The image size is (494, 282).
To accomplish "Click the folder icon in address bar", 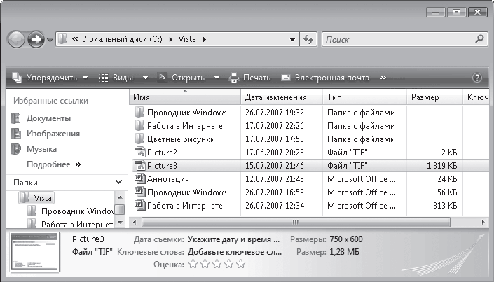I will (62, 39).
